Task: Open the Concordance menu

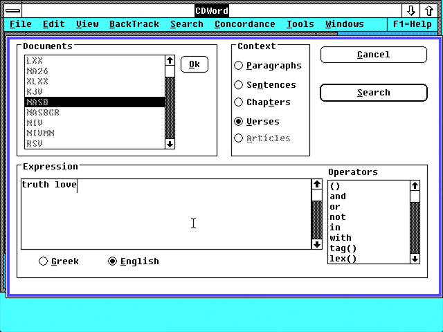Action: (244, 24)
